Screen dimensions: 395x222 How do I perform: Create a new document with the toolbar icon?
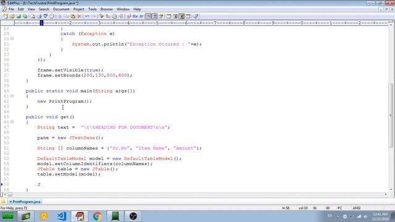coord(6,17)
